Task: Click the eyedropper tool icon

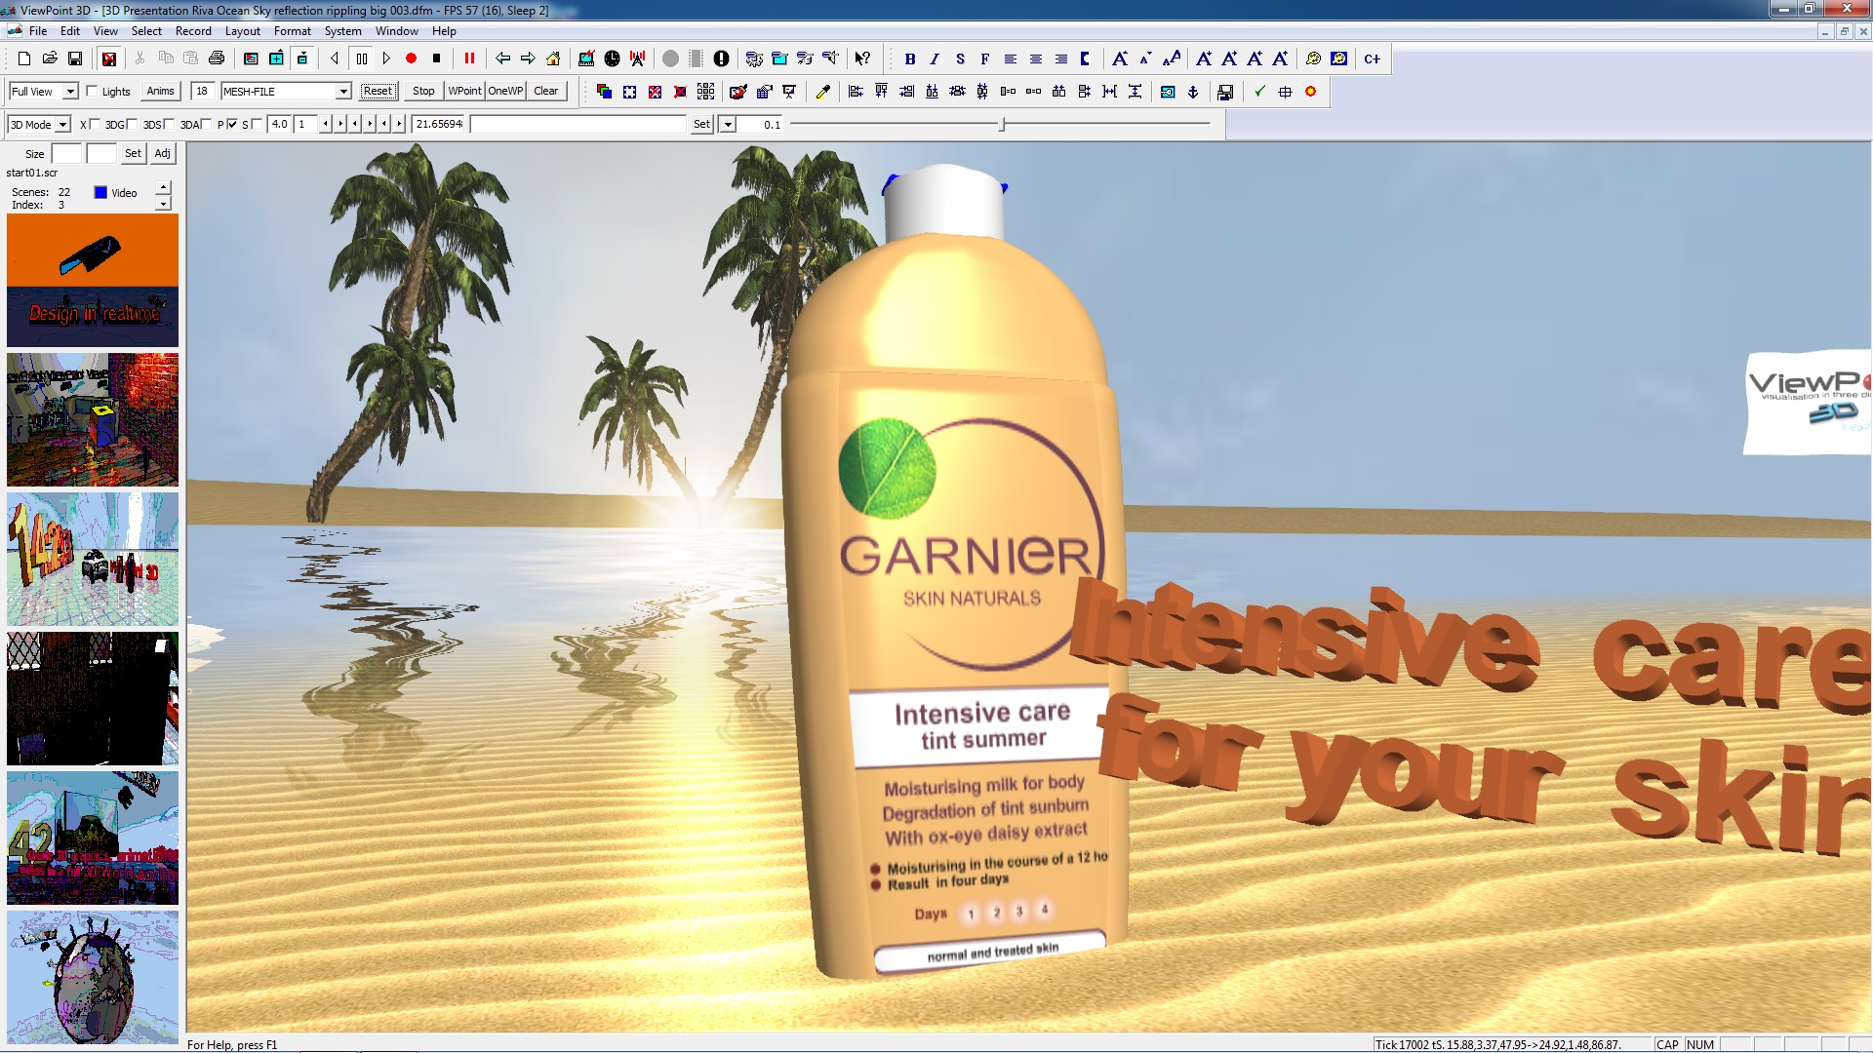Action: (822, 92)
